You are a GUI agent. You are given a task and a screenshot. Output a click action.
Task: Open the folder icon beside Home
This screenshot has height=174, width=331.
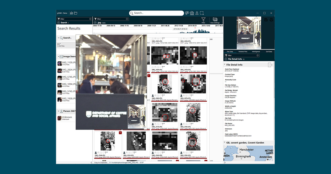click(x=76, y=13)
